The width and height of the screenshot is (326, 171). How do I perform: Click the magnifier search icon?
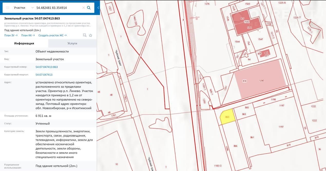pos(89,8)
